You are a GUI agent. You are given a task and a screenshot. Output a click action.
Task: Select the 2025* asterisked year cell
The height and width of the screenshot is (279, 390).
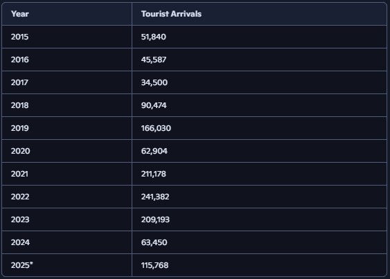tap(67, 265)
